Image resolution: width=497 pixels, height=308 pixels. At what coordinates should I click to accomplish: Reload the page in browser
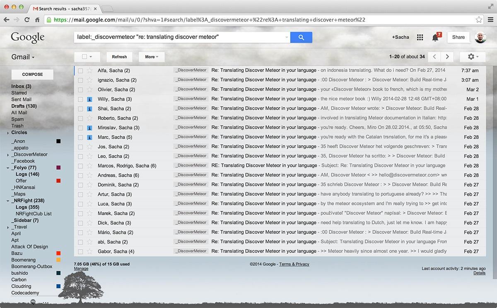click(x=27, y=19)
